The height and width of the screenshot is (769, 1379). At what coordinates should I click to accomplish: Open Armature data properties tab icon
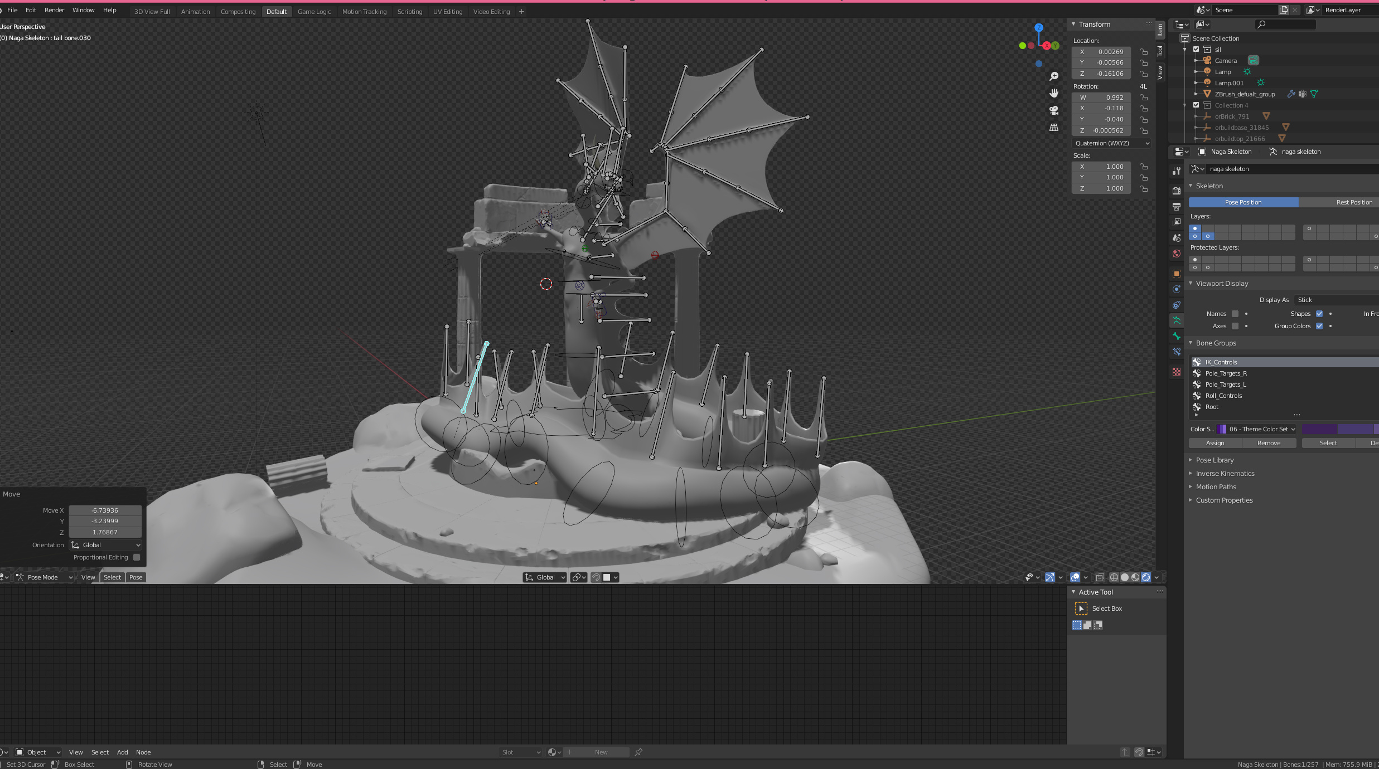1177,320
